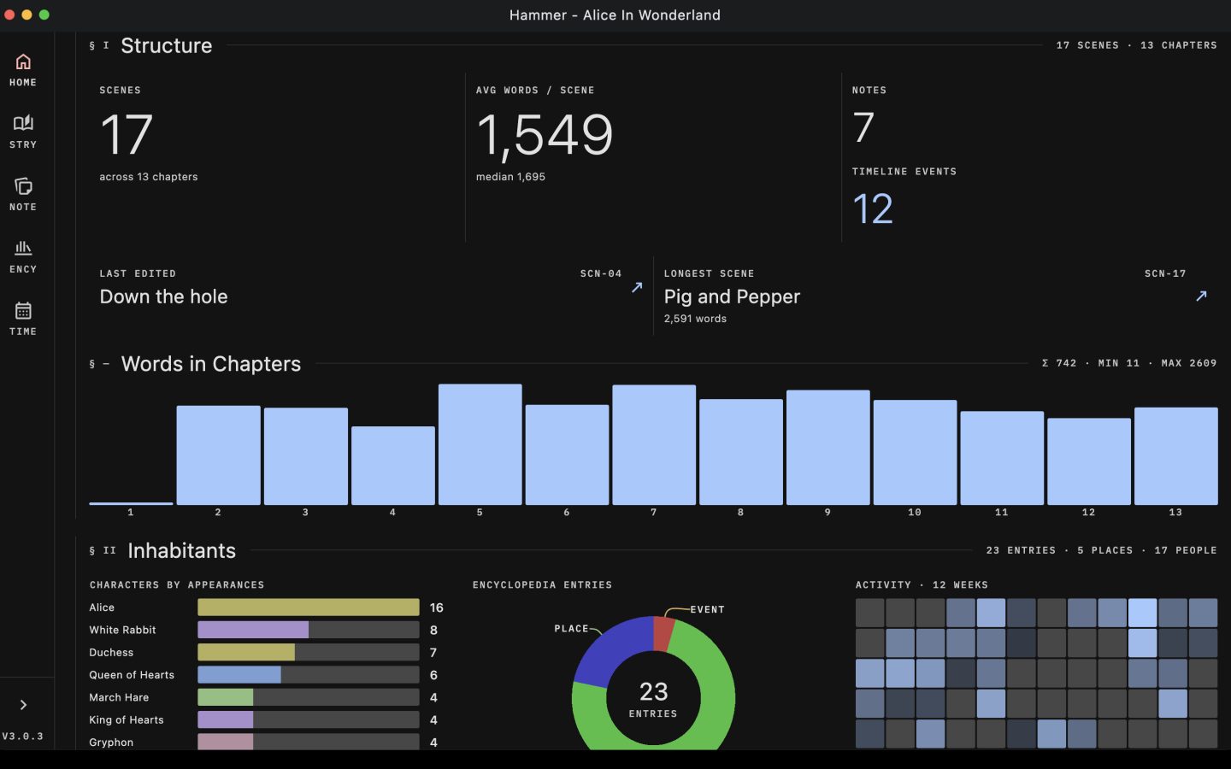The height and width of the screenshot is (769, 1231).
Task: Expand the sidebar with chevron arrow
Action: (x=23, y=705)
